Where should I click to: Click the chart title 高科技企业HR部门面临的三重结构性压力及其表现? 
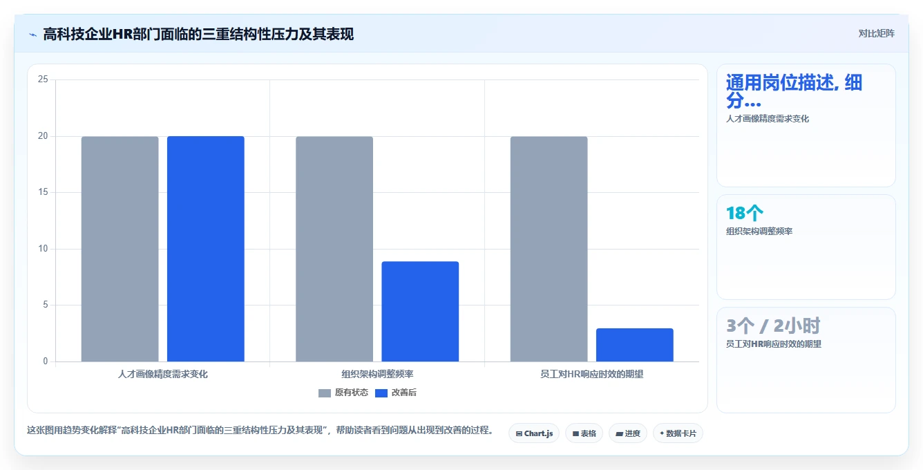pos(198,34)
